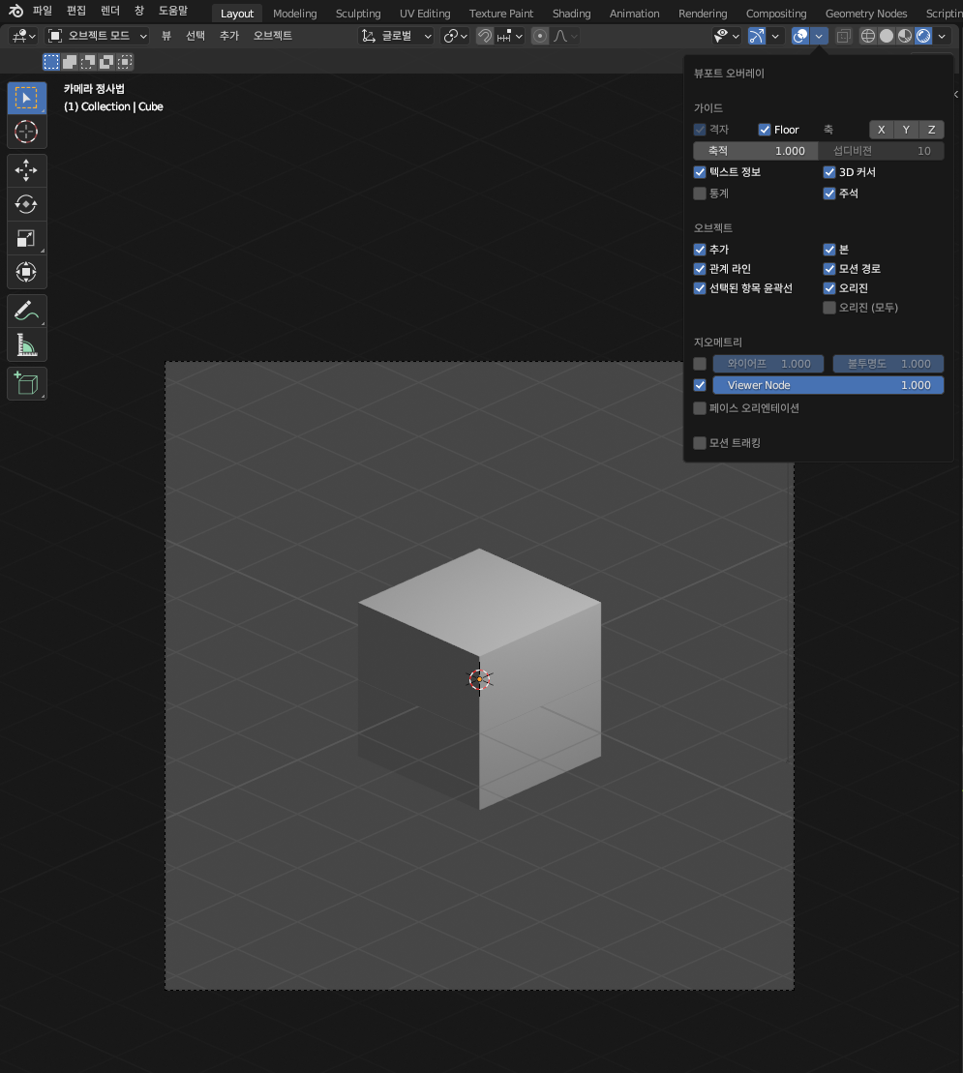
Task: Choose the Add Cube tool
Action: click(27, 384)
